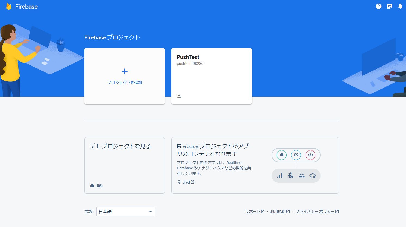Click the pushtest-9823e project ID

coord(190,64)
